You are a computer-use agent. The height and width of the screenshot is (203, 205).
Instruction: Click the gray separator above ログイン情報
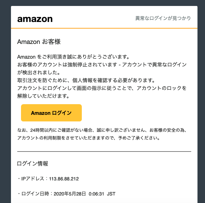[x=104, y=152]
